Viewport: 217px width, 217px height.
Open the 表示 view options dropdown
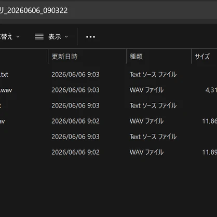tap(51, 37)
